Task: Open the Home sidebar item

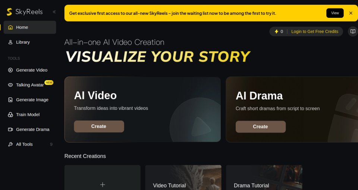Action: tap(30, 27)
